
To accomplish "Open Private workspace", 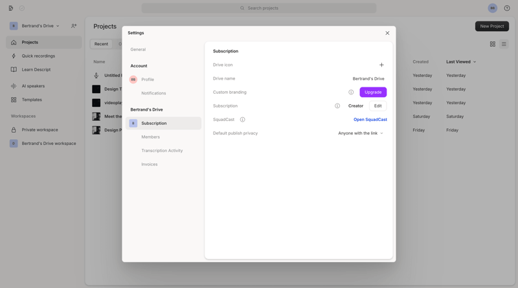I will (39, 130).
